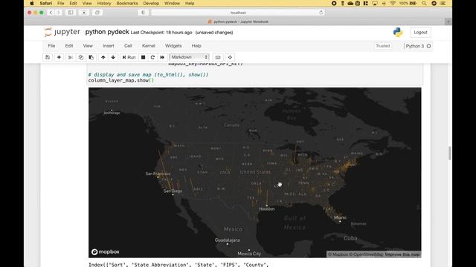Open Spotlight search magnifier in menu bar

point(424,3)
